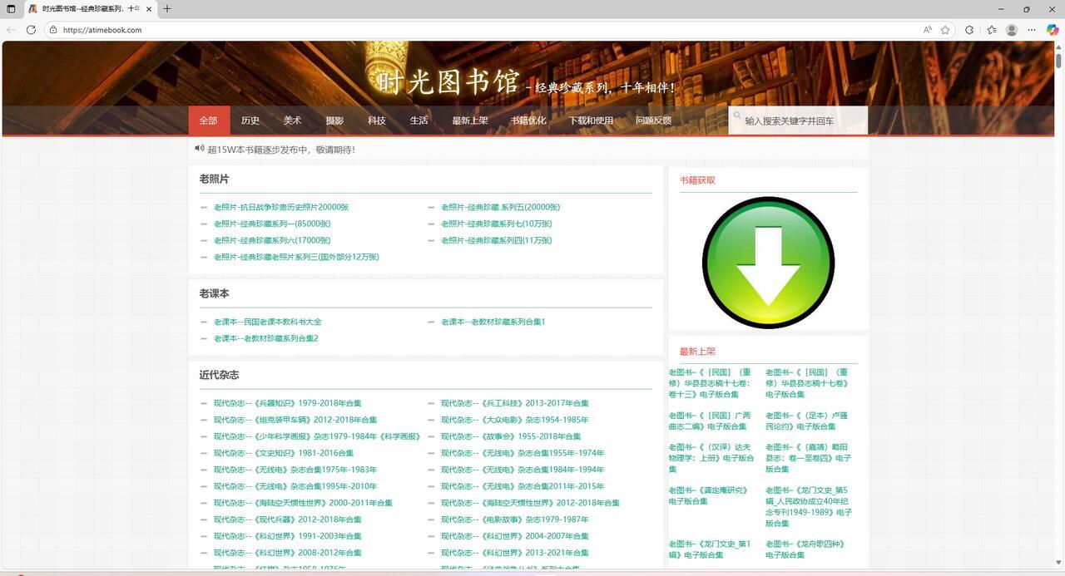Image resolution: width=1065 pixels, height=576 pixels.
Task: Open Settings and more ellipsis menu
Action: pyautogui.click(x=1032, y=30)
